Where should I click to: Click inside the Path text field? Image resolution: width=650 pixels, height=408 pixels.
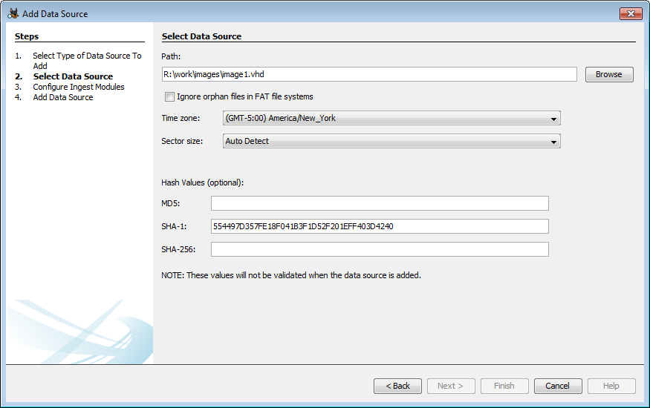tap(369, 74)
